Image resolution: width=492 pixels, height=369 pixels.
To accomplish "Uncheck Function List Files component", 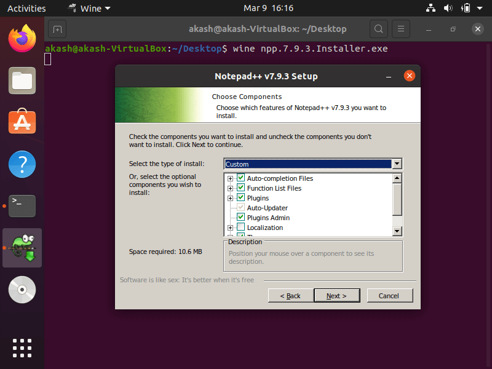I will click(240, 188).
